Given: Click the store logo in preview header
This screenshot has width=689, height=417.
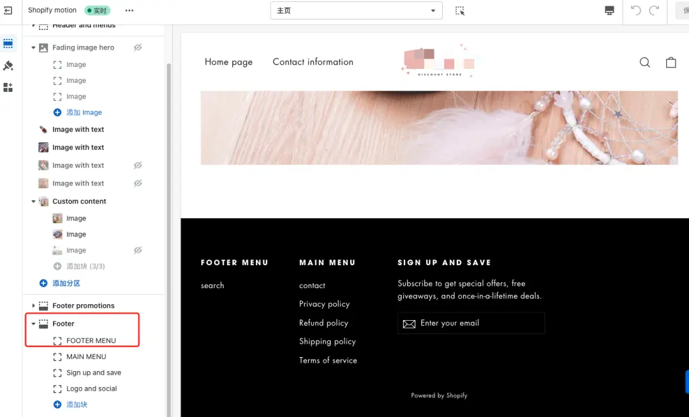Looking at the screenshot, I should point(438,61).
